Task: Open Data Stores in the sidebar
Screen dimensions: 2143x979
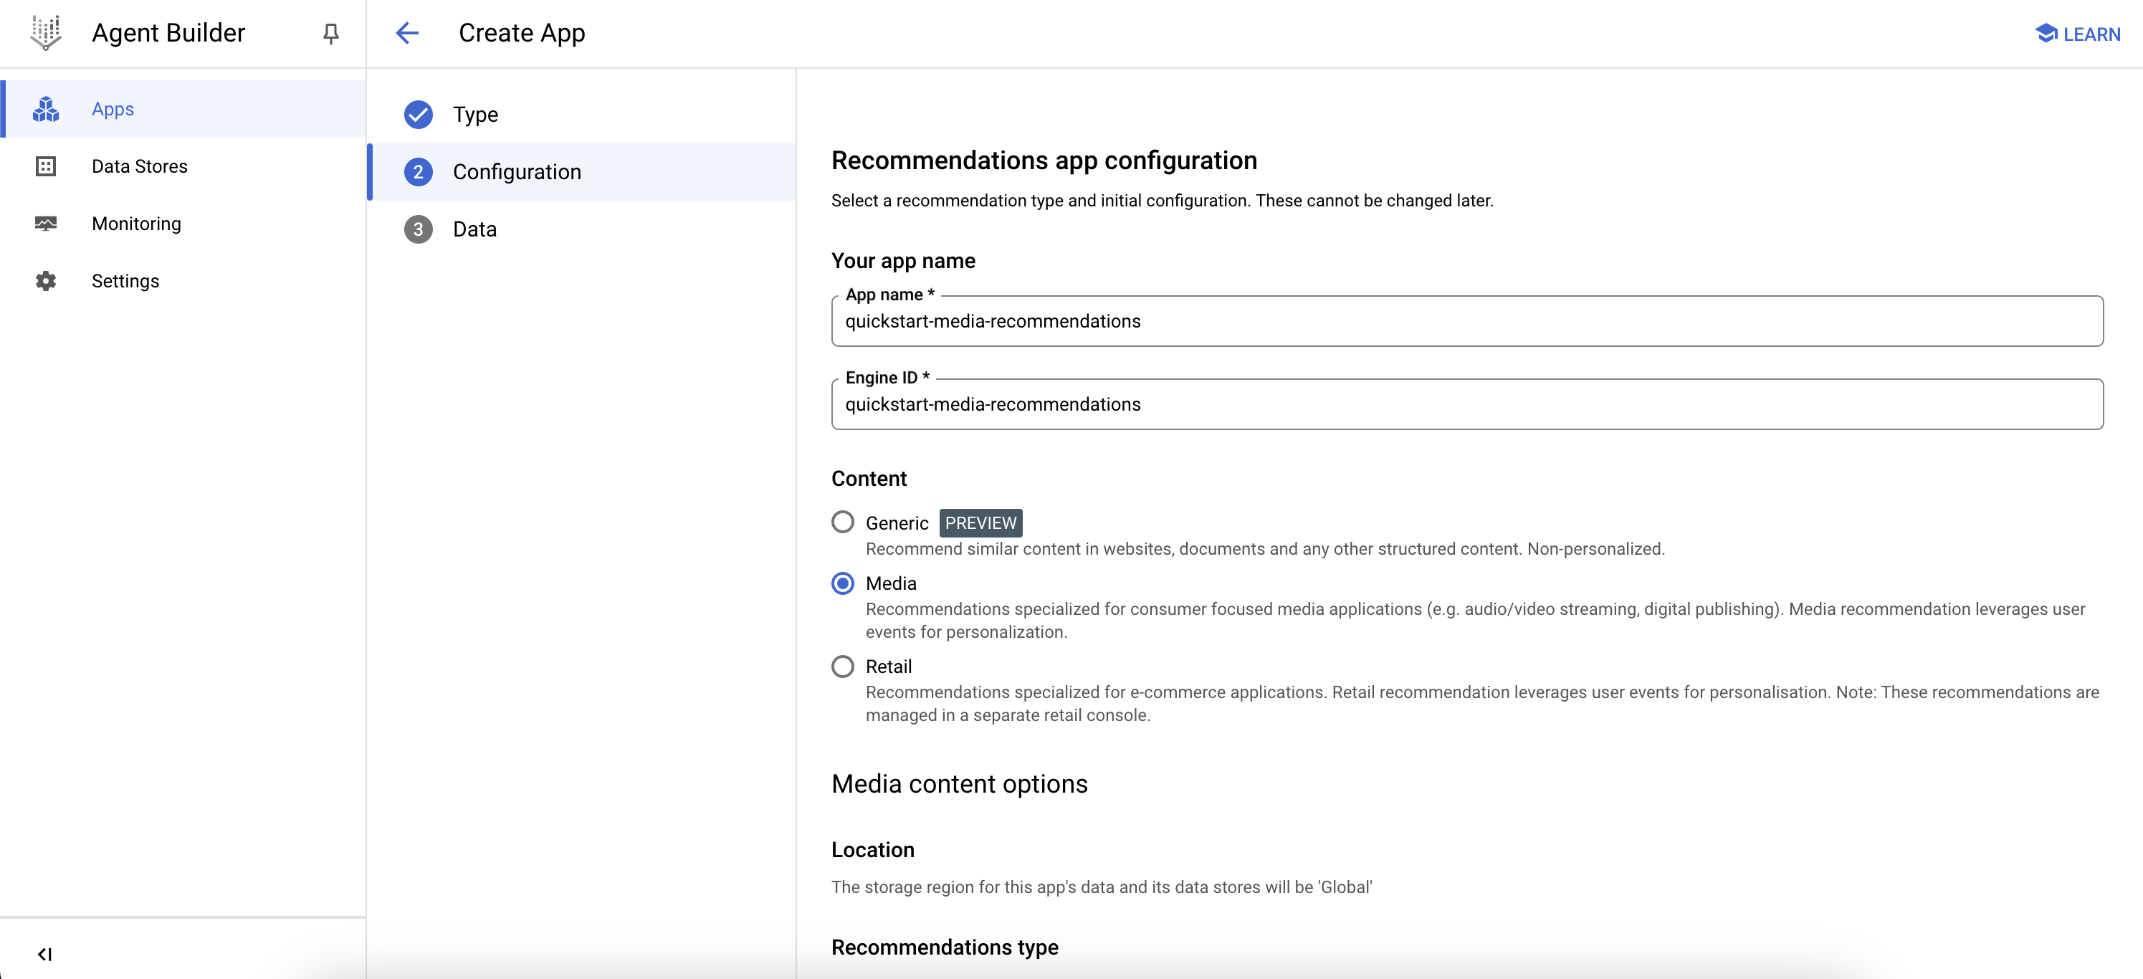Action: (x=140, y=166)
